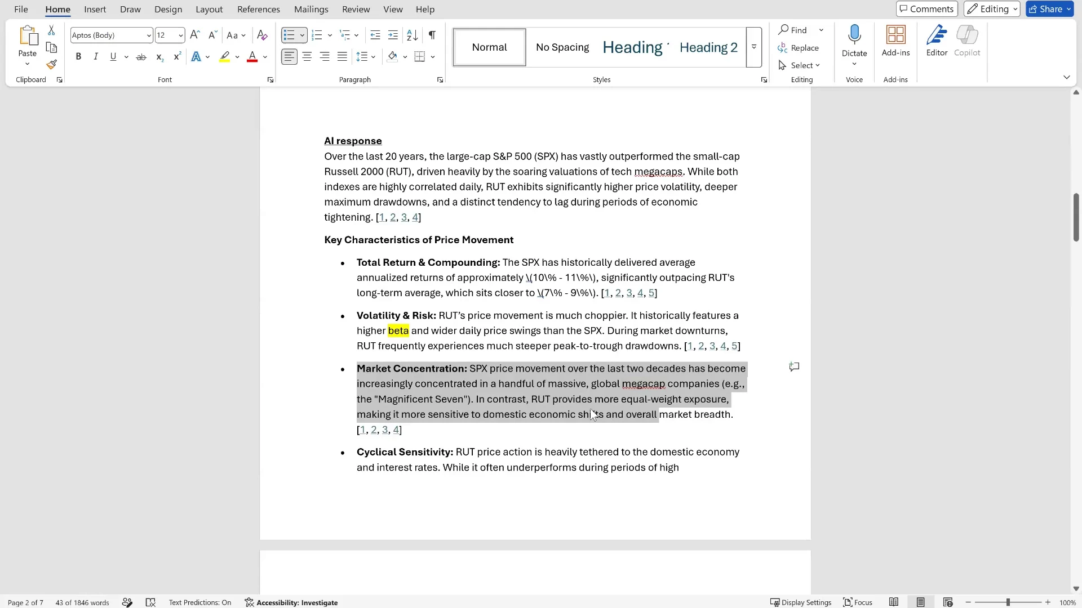
Task: Toggle Italic formatting
Action: point(96,57)
